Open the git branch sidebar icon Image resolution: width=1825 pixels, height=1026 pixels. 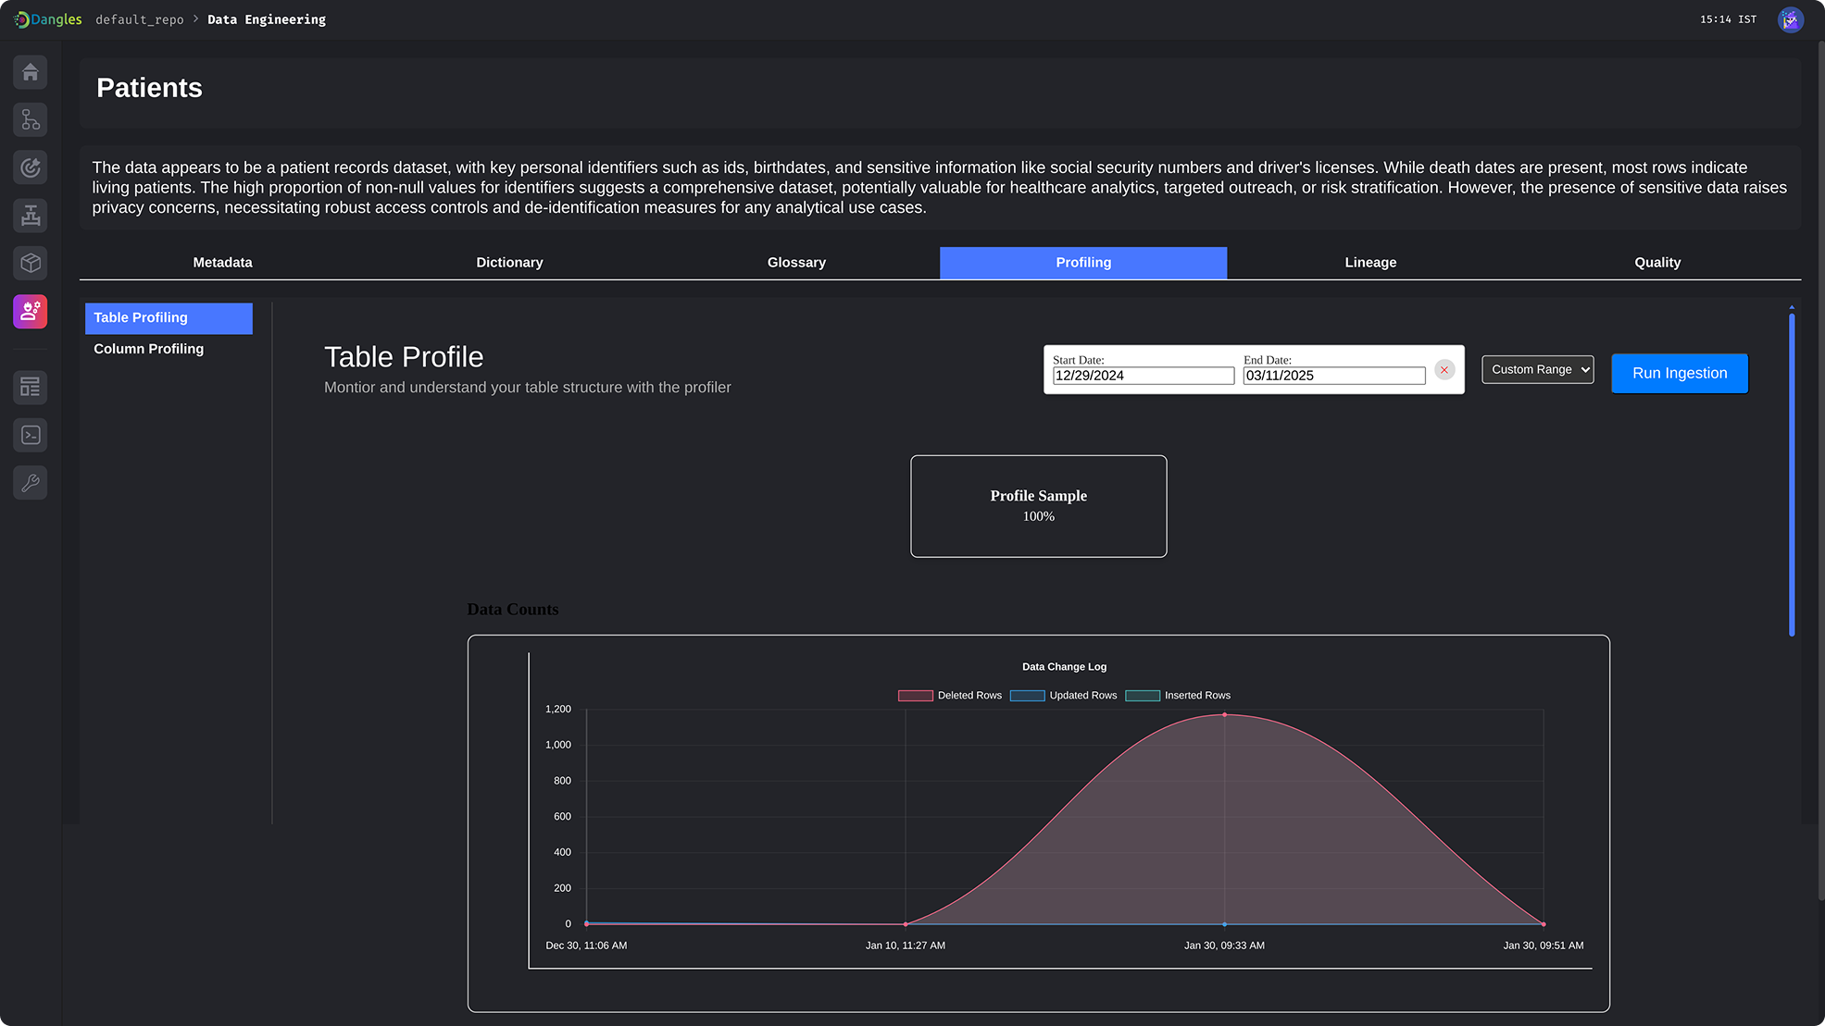point(31,119)
